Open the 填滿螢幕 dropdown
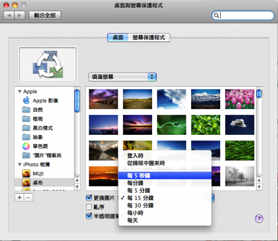This screenshot has height=241, width=278. 122,77
